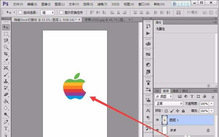Expand the toolbox double-arrow
The height and width of the screenshot is (137, 219).
3,18
